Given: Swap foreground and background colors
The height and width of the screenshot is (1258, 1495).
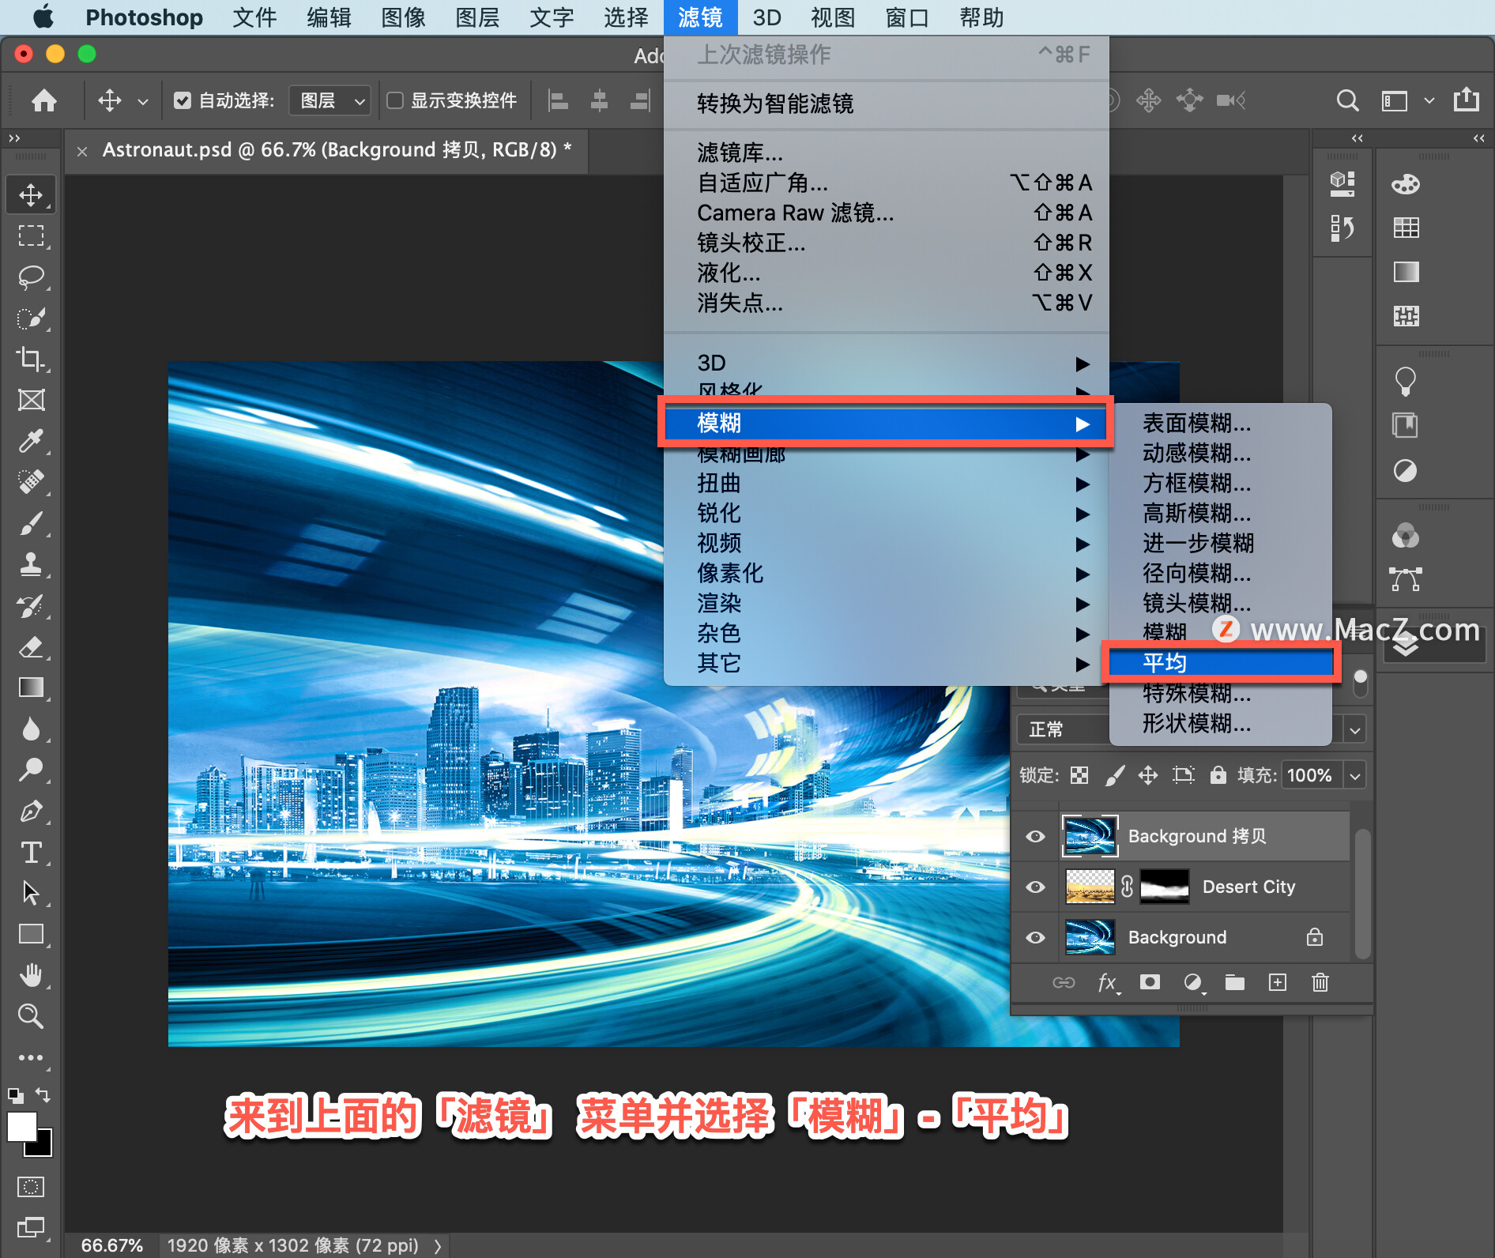Looking at the screenshot, I should point(43,1095).
